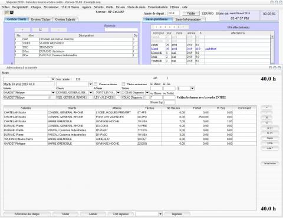Select the CONSEIL GENERAL RHONE client row
The image size is (283, 218).
[x=76, y=39]
